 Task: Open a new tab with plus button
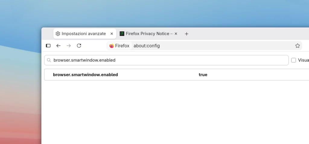tap(186, 34)
